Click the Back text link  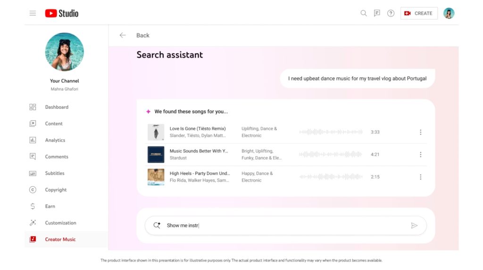point(142,35)
